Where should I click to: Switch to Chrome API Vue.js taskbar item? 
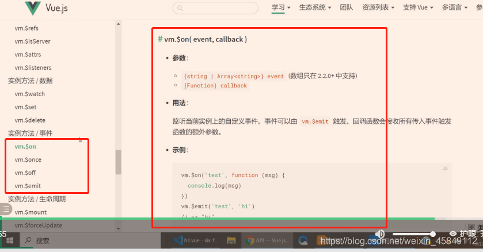(x=267, y=240)
